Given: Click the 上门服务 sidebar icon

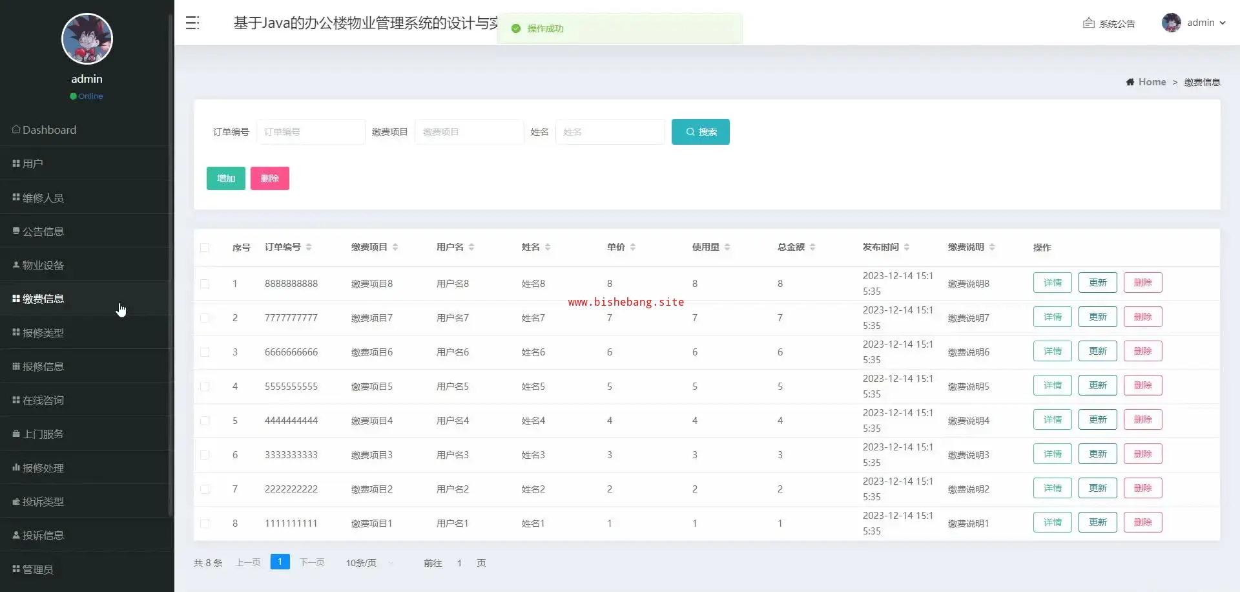Looking at the screenshot, I should [16, 434].
